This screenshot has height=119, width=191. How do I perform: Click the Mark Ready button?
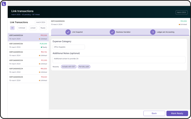pos(177,114)
